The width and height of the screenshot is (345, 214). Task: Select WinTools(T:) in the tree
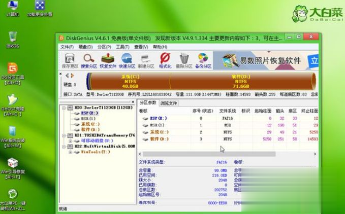(96, 152)
